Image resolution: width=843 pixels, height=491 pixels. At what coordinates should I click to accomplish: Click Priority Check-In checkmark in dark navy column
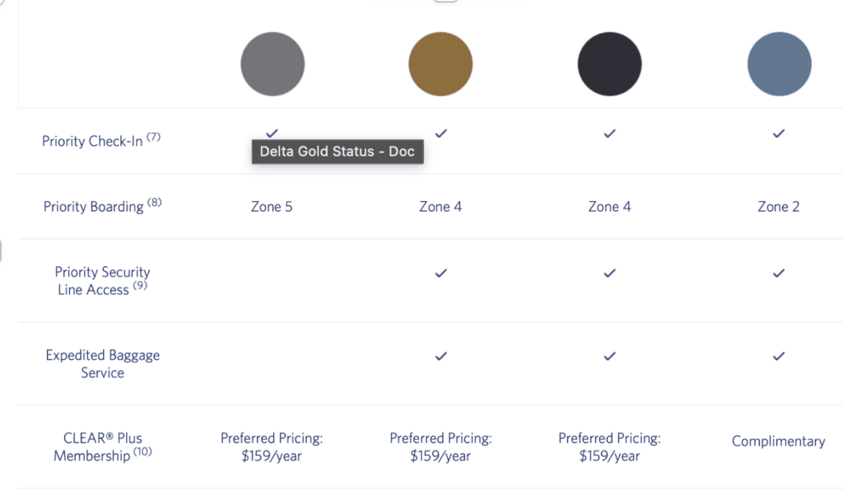[x=609, y=133]
